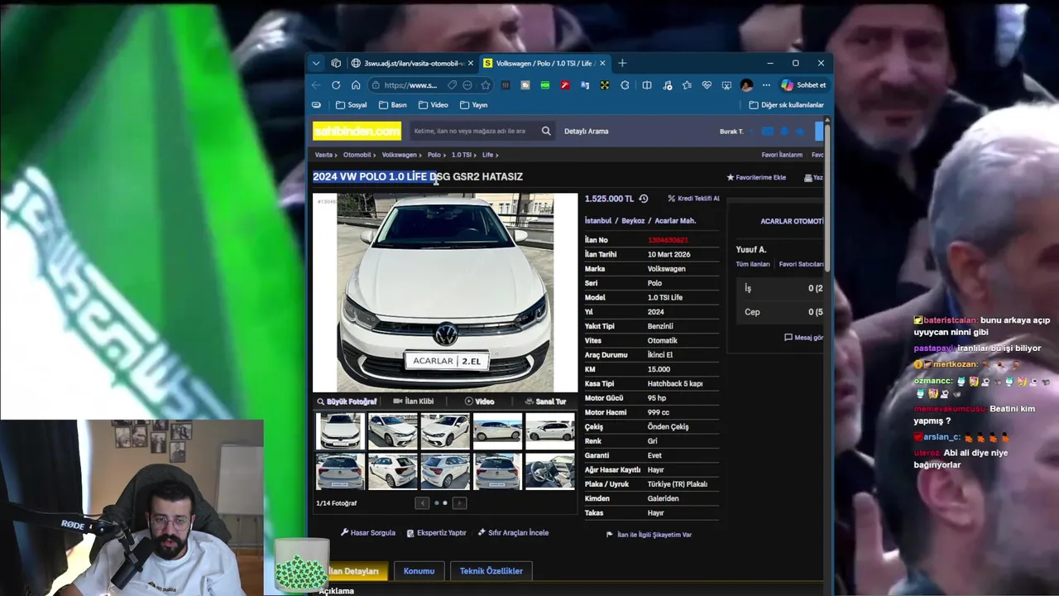Open the favorites star icon in site header
The image size is (1059, 596).
[801, 131]
